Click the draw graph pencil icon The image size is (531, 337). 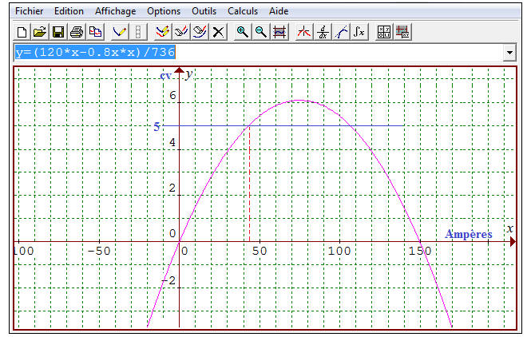120,32
